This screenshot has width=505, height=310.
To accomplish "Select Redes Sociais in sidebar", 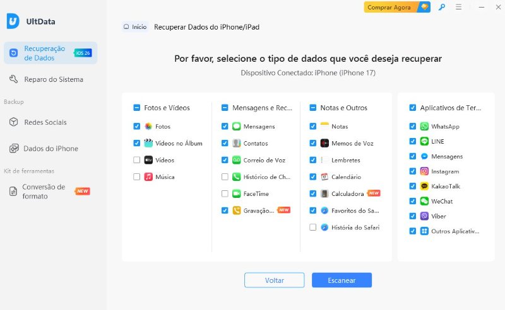I will pyautogui.click(x=44, y=122).
